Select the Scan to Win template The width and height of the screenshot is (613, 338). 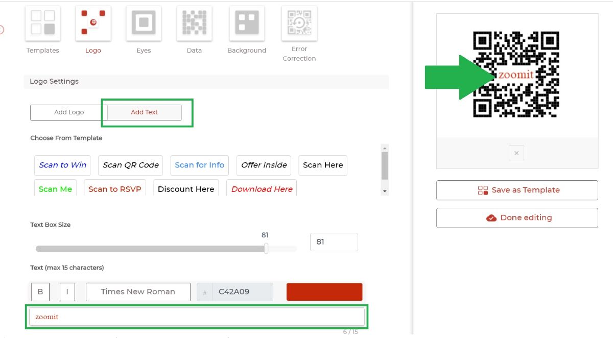point(62,165)
